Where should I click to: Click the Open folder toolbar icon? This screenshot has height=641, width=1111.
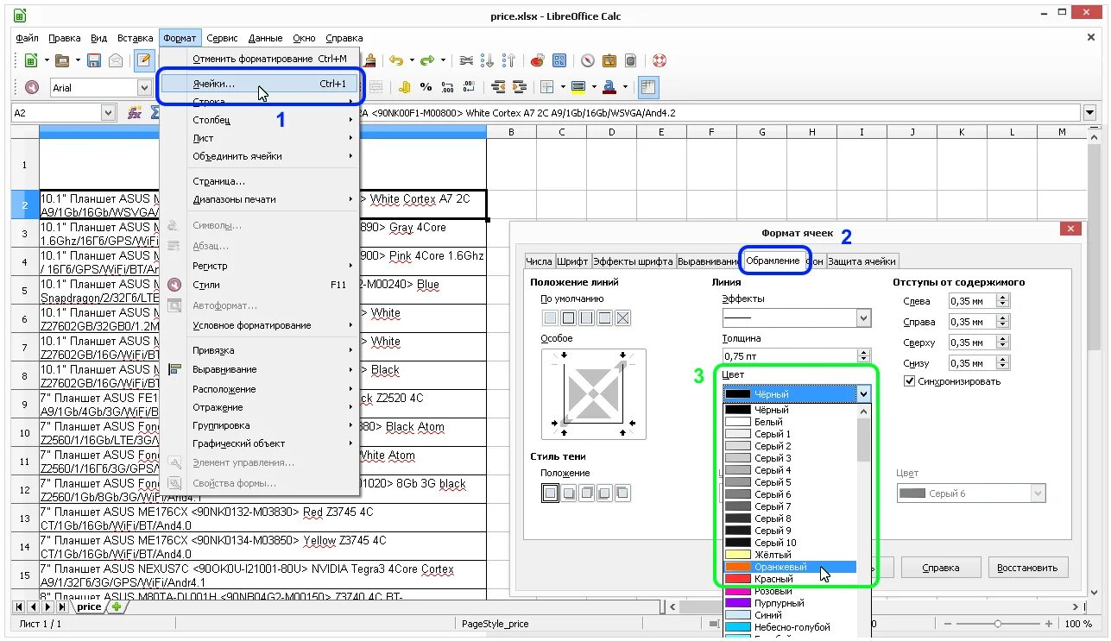(62, 60)
